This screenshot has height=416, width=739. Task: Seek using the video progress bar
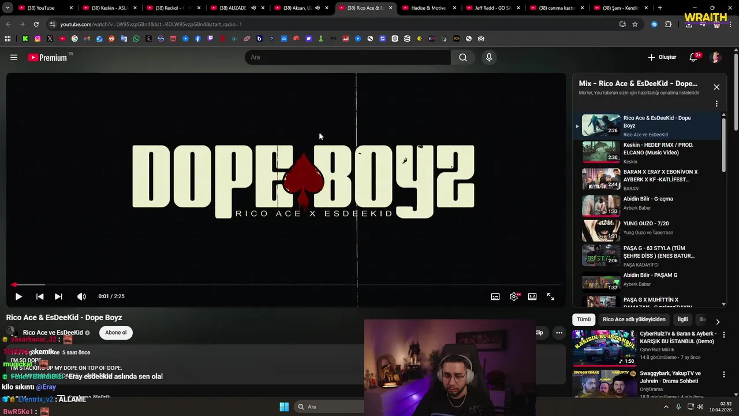tap(286, 285)
